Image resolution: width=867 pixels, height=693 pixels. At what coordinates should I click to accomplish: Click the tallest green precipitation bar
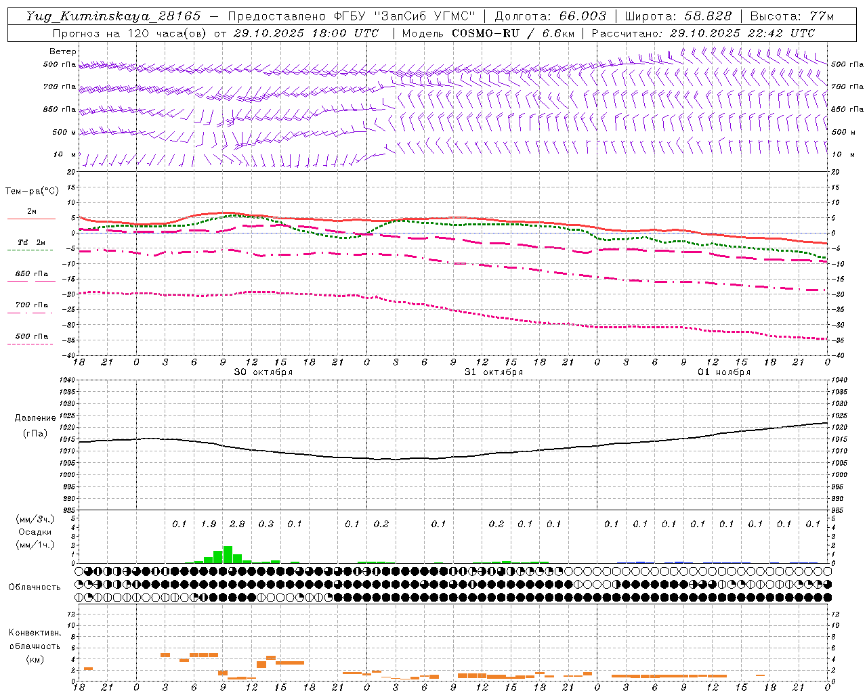[x=228, y=554]
